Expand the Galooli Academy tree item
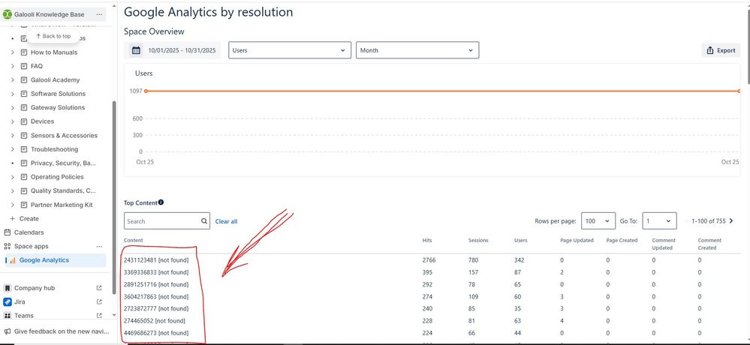Image resolution: width=750 pixels, height=345 pixels. pos(13,79)
